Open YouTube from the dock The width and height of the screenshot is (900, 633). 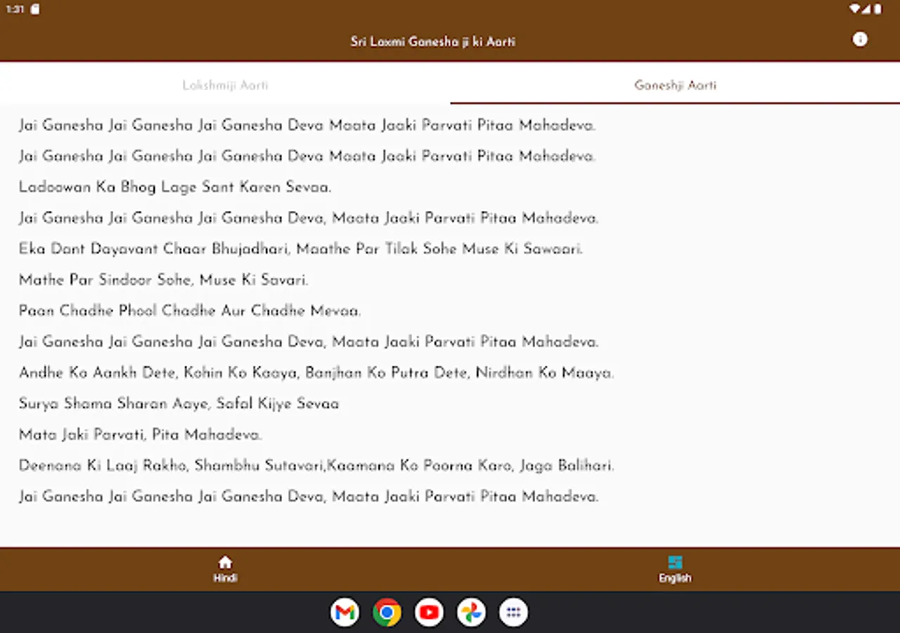[429, 612]
